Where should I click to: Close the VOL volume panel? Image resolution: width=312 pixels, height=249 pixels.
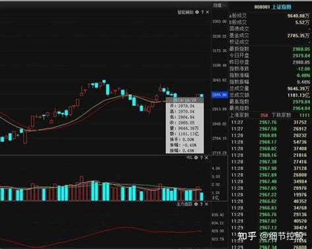(x=207, y=158)
